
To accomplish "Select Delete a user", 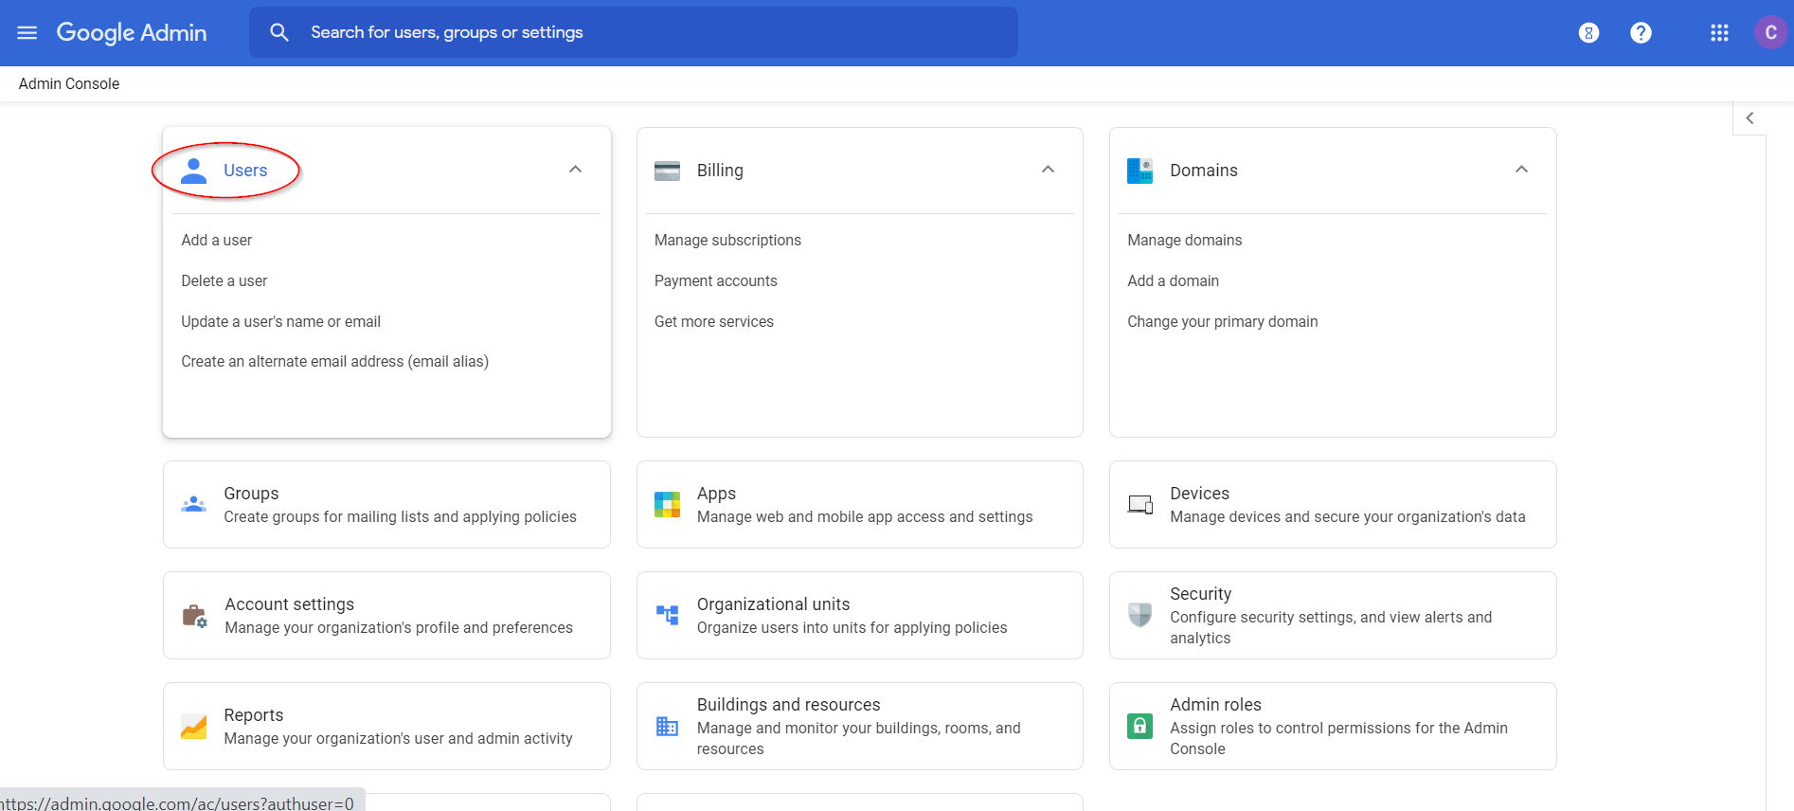I will point(224,281).
